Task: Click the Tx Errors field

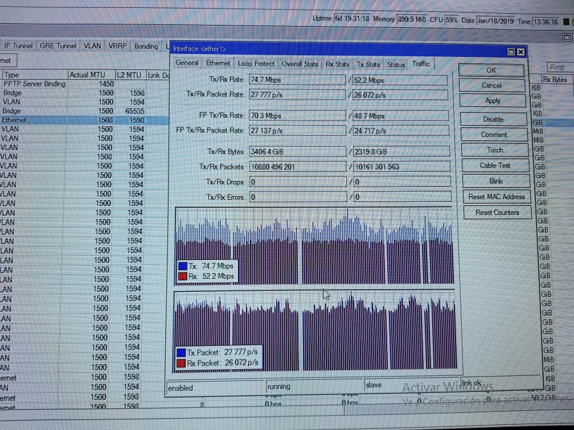Action: point(298,197)
